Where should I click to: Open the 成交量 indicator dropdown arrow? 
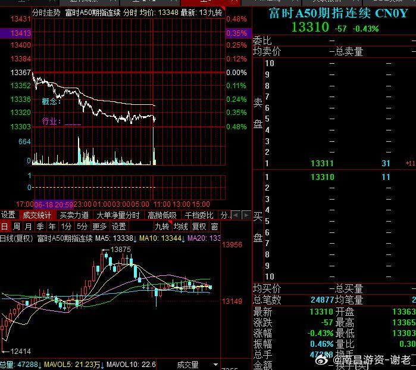[215, 365]
